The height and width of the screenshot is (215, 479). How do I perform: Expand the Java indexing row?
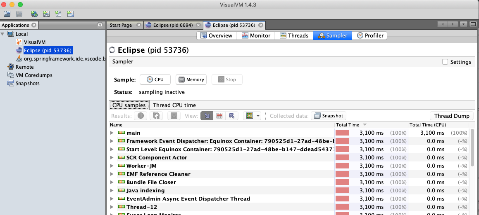112,190
